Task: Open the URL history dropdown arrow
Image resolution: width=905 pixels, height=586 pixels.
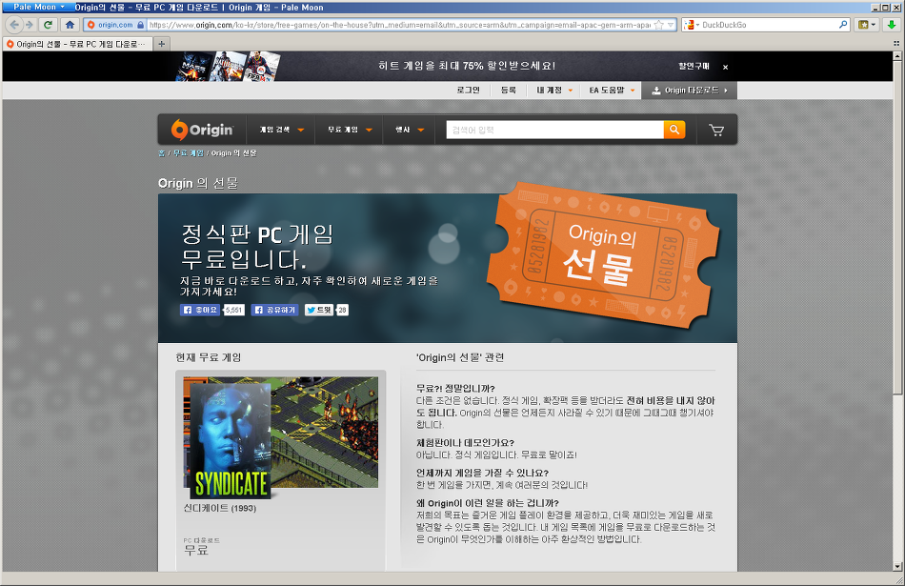Action: (671, 25)
